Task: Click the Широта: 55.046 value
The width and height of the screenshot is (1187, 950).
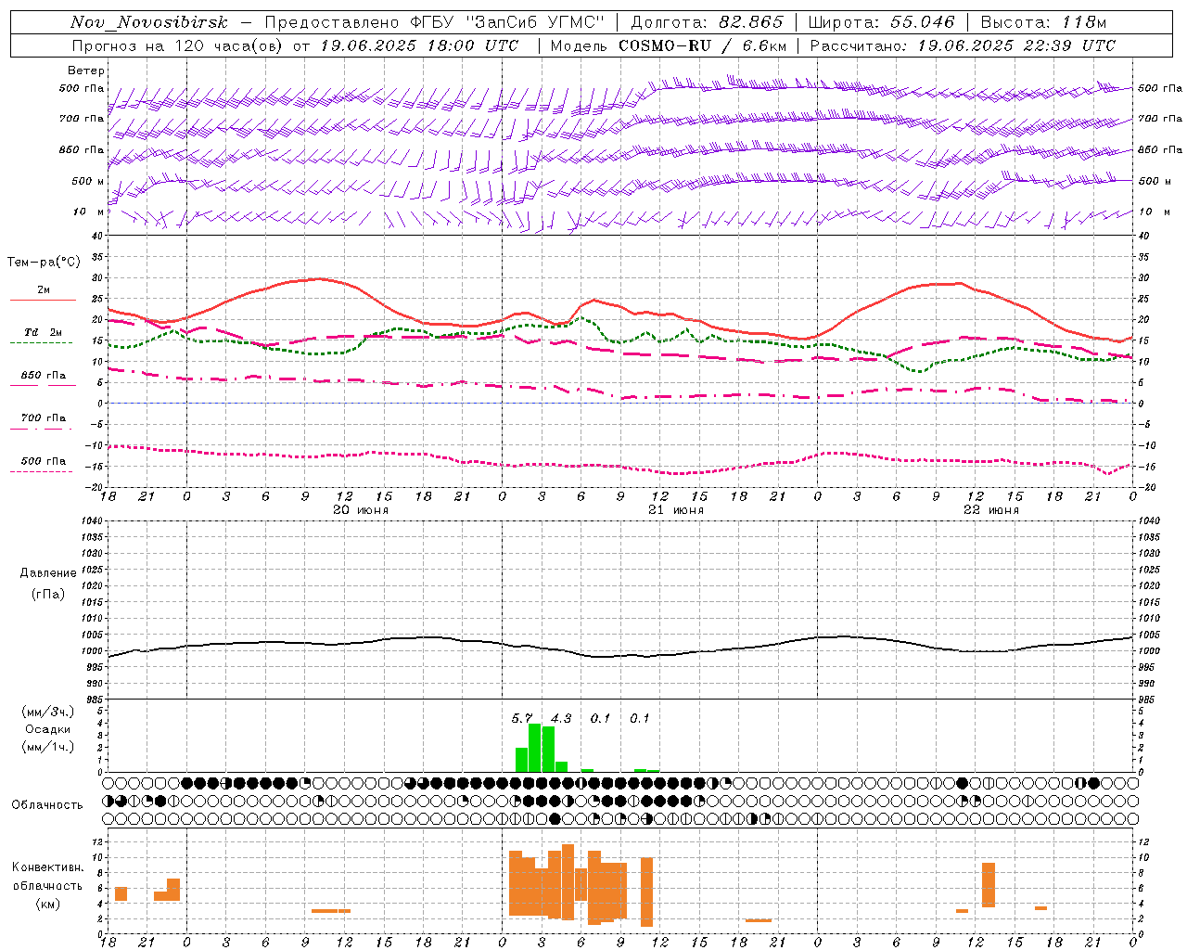Action: pyautogui.click(x=881, y=22)
